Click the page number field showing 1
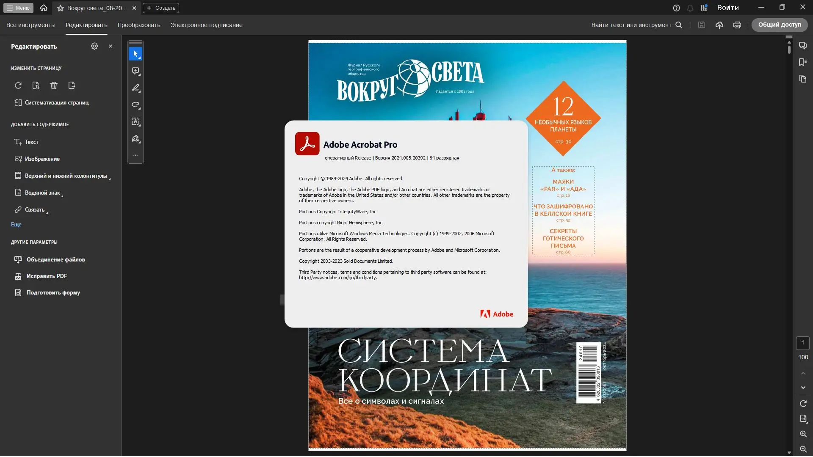This screenshot has width=813, height=457. point(802,343)
